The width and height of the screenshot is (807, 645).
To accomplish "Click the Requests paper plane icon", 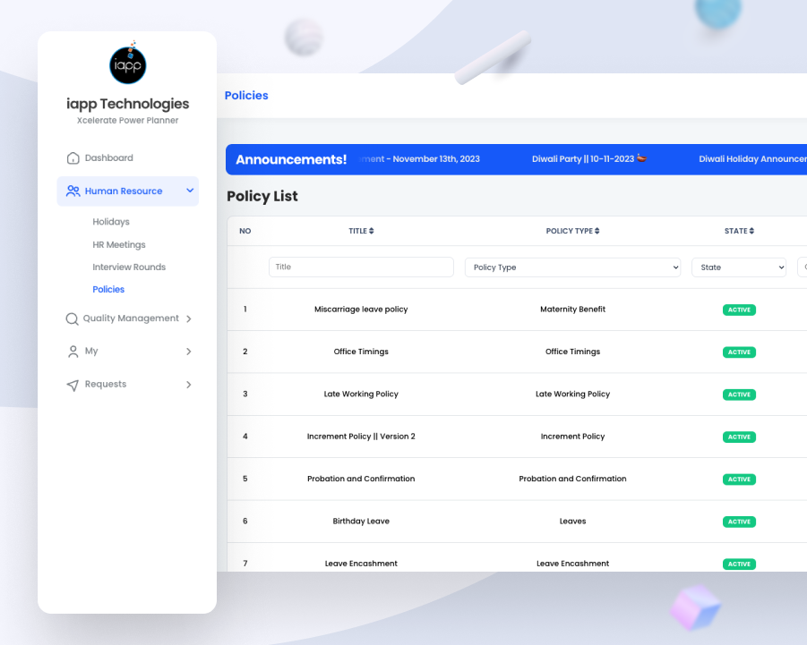I will point(73,385).
